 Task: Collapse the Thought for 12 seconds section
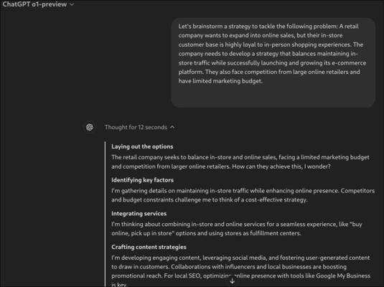(139, 127)
